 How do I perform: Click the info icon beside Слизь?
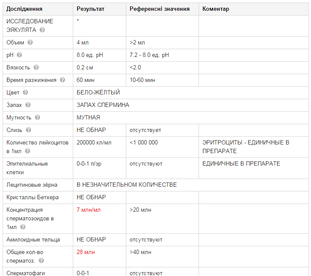point(28,130)
